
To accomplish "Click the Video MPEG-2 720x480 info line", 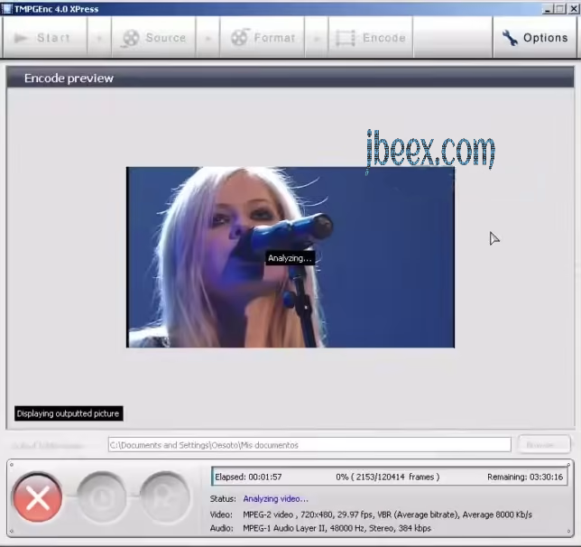I will (371, 515).
